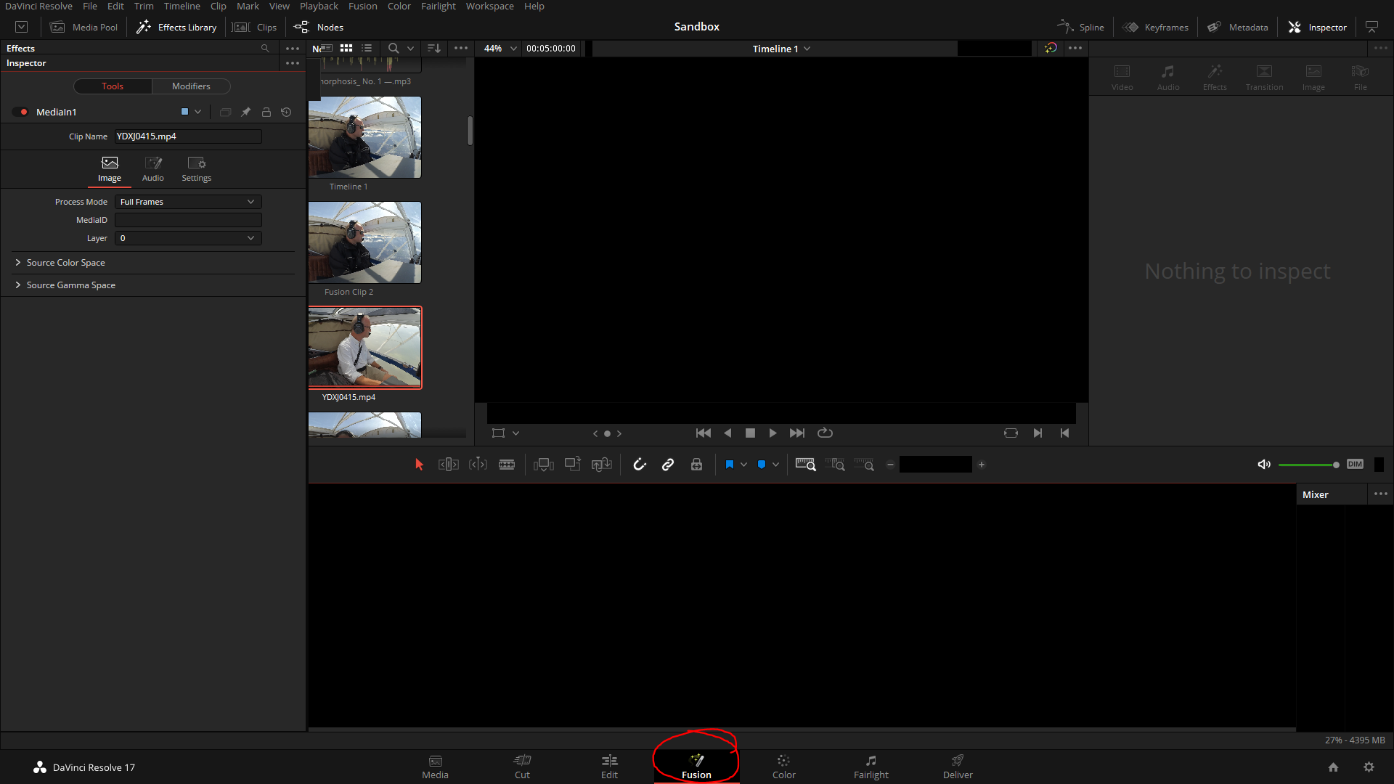This screenshot has height=784, width=1394.
Task: Toggle the Position Lock icon
Action: (696, 465)
